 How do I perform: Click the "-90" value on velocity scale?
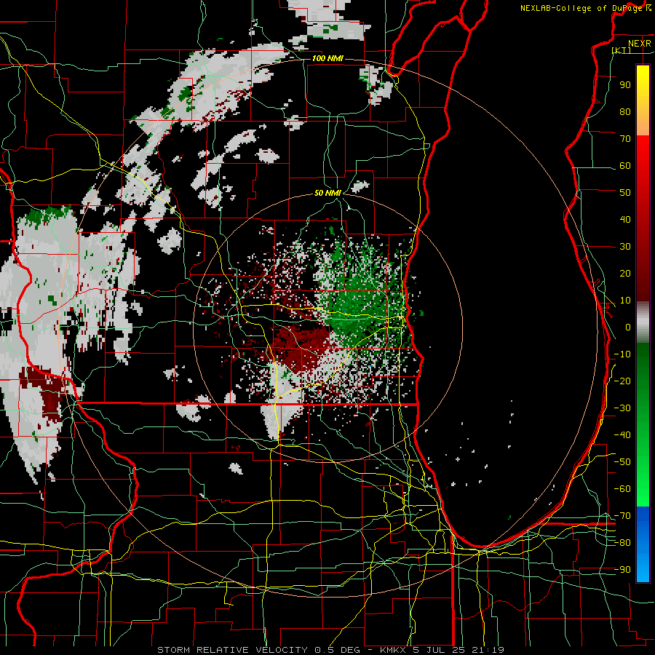point(622,570)
